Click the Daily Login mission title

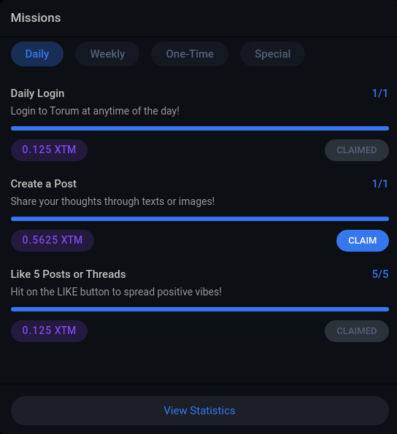pos(37,93)
